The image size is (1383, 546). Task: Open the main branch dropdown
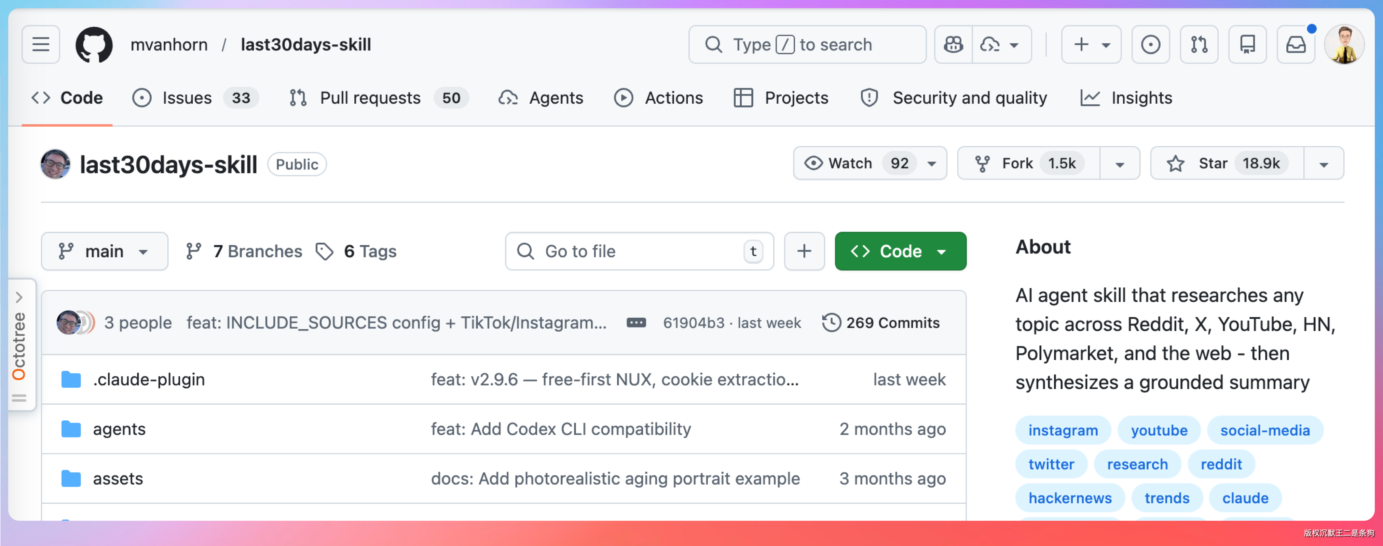coord(104,251)
